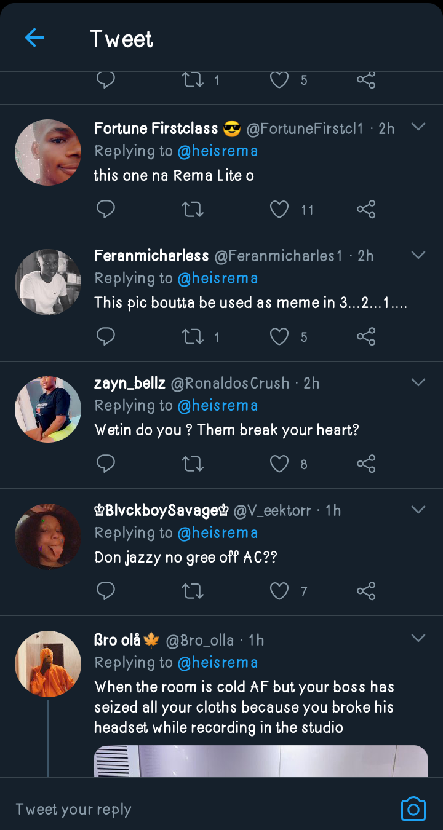View BlvckboySavage's profile picture
This screenshot has width=443, height=830.
point(48,537)
